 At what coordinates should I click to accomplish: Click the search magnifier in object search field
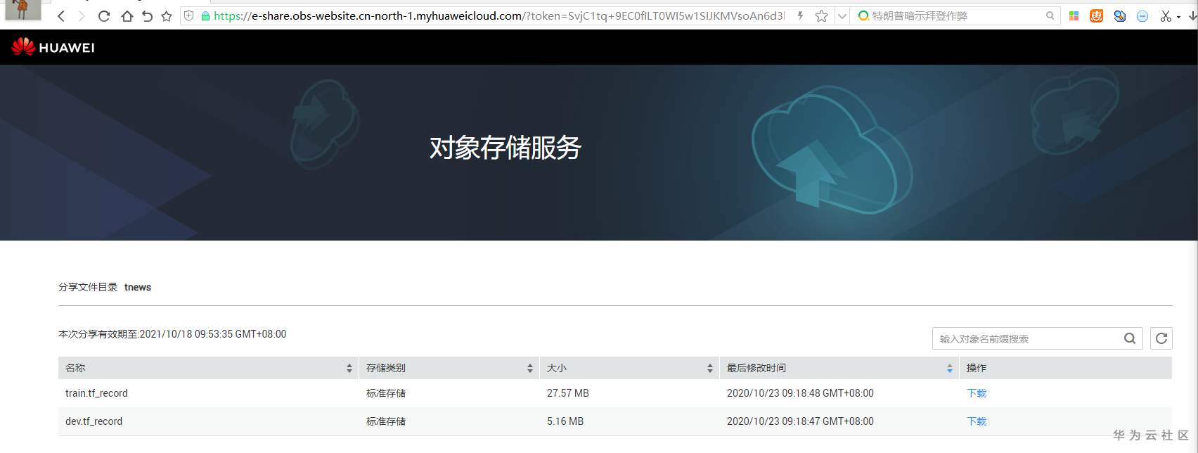(x=1130, y=338)
